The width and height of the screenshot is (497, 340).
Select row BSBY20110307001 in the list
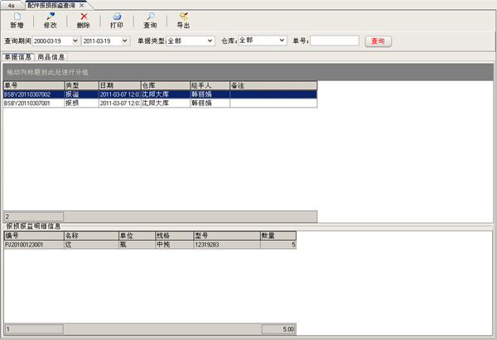(x=33, y=103)
